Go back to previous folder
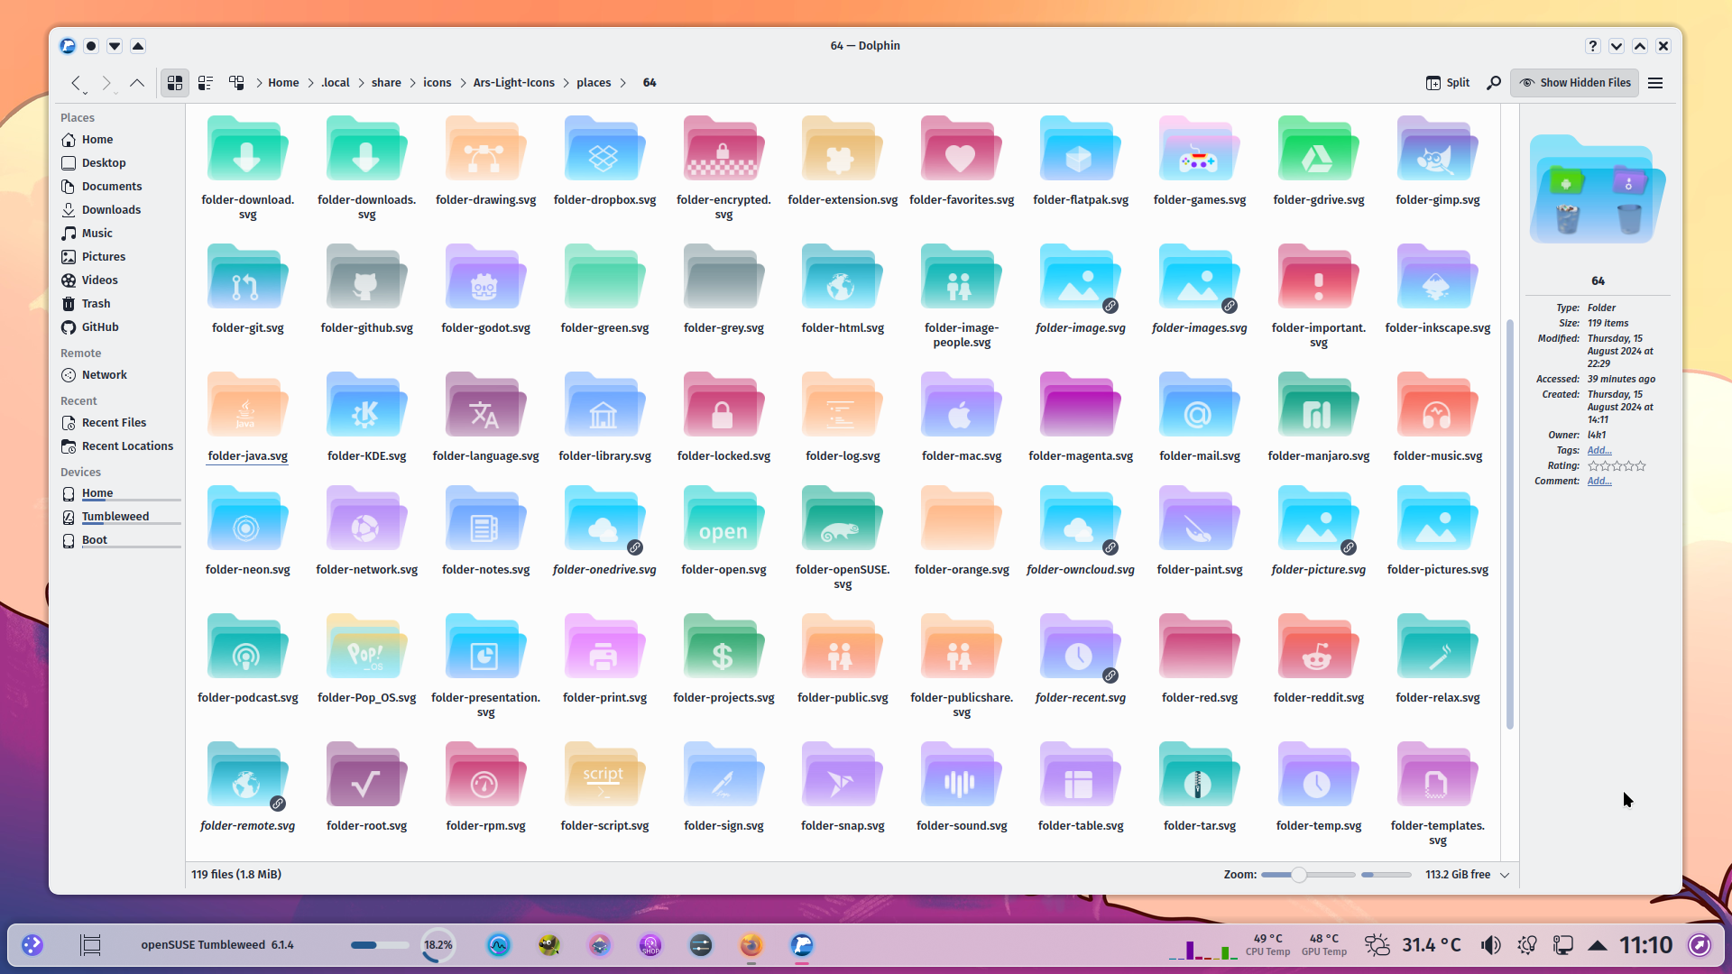 (77, 83)
